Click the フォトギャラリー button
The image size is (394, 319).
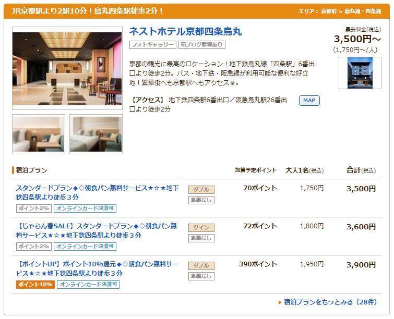click(152, 45)
